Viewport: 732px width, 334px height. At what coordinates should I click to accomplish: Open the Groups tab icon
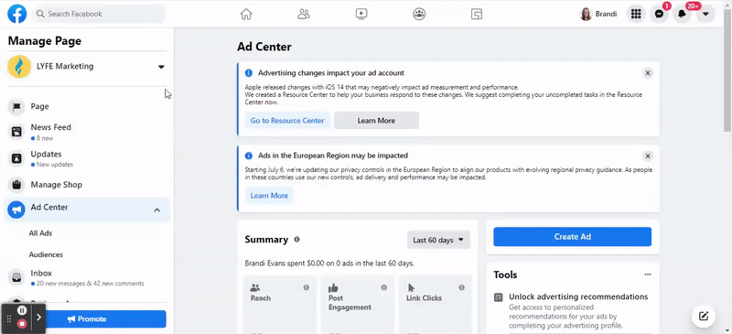[419, 14]
